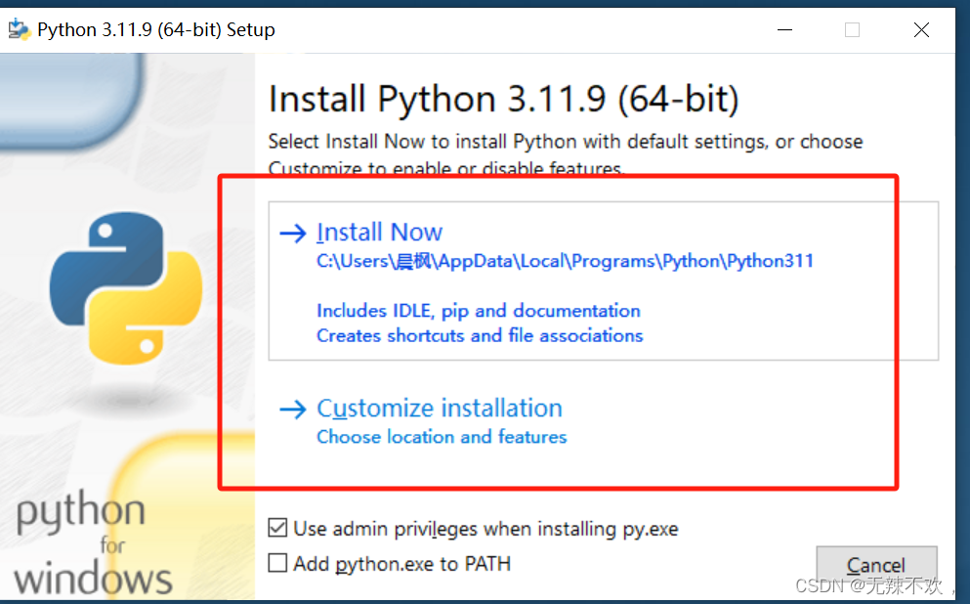
Task: Click 'Choose location and features' text
Action: click(x=442, y=437)
